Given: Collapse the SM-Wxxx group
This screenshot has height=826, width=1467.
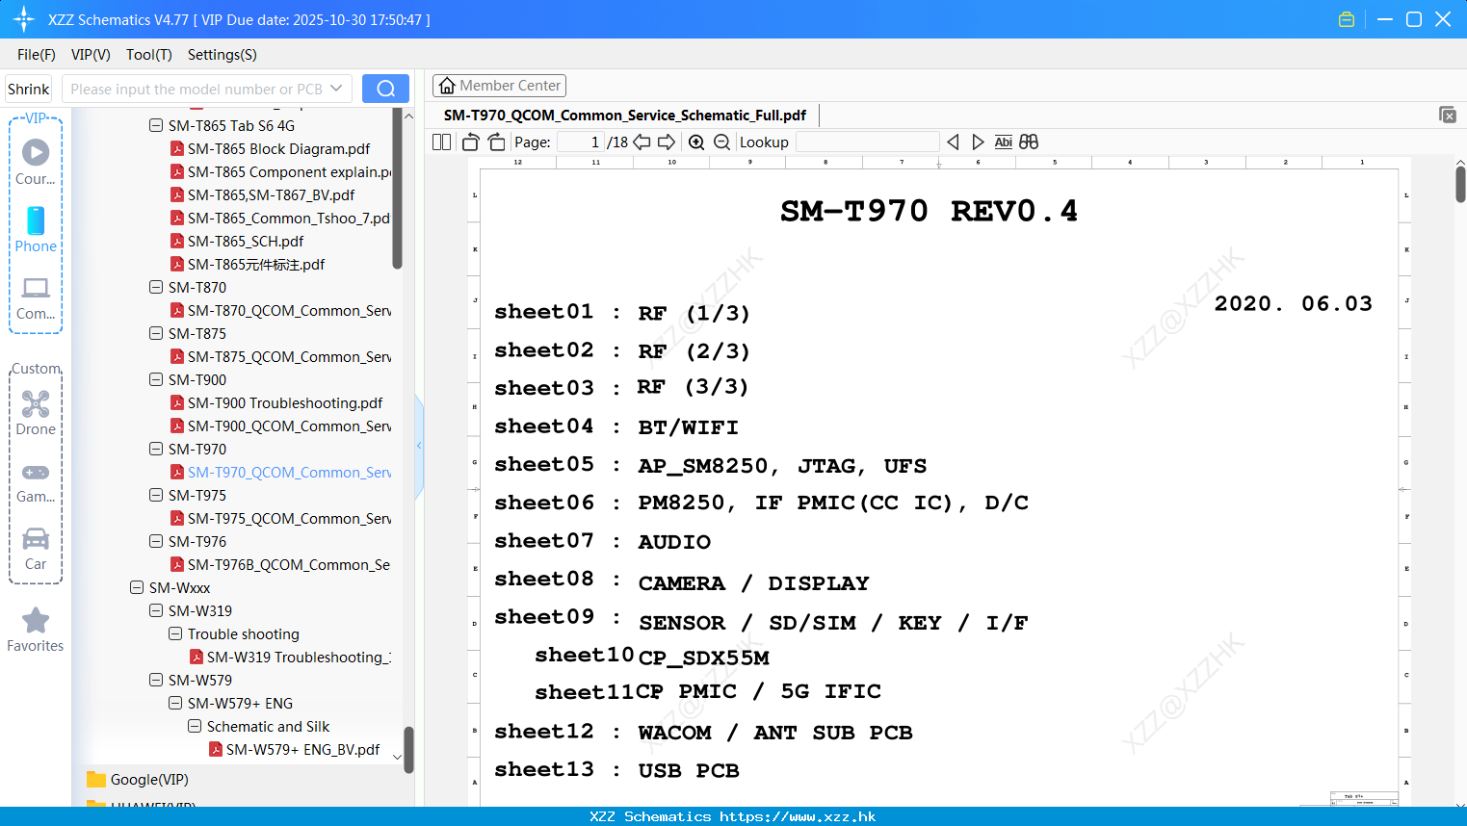Looking at the screenshot, I should click(x=137, y=587).
